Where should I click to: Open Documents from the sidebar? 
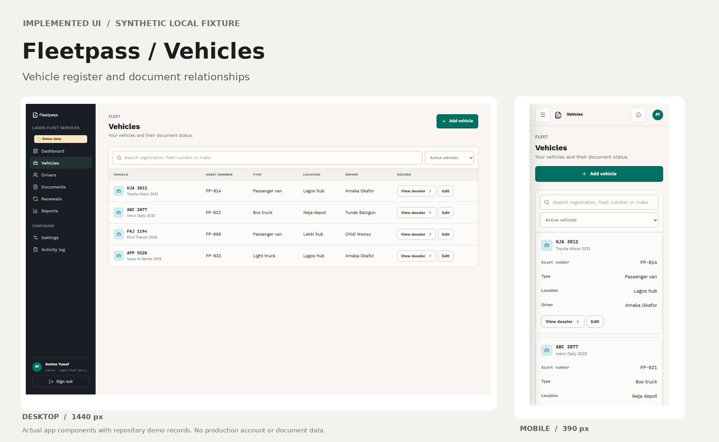coord(60,187)
